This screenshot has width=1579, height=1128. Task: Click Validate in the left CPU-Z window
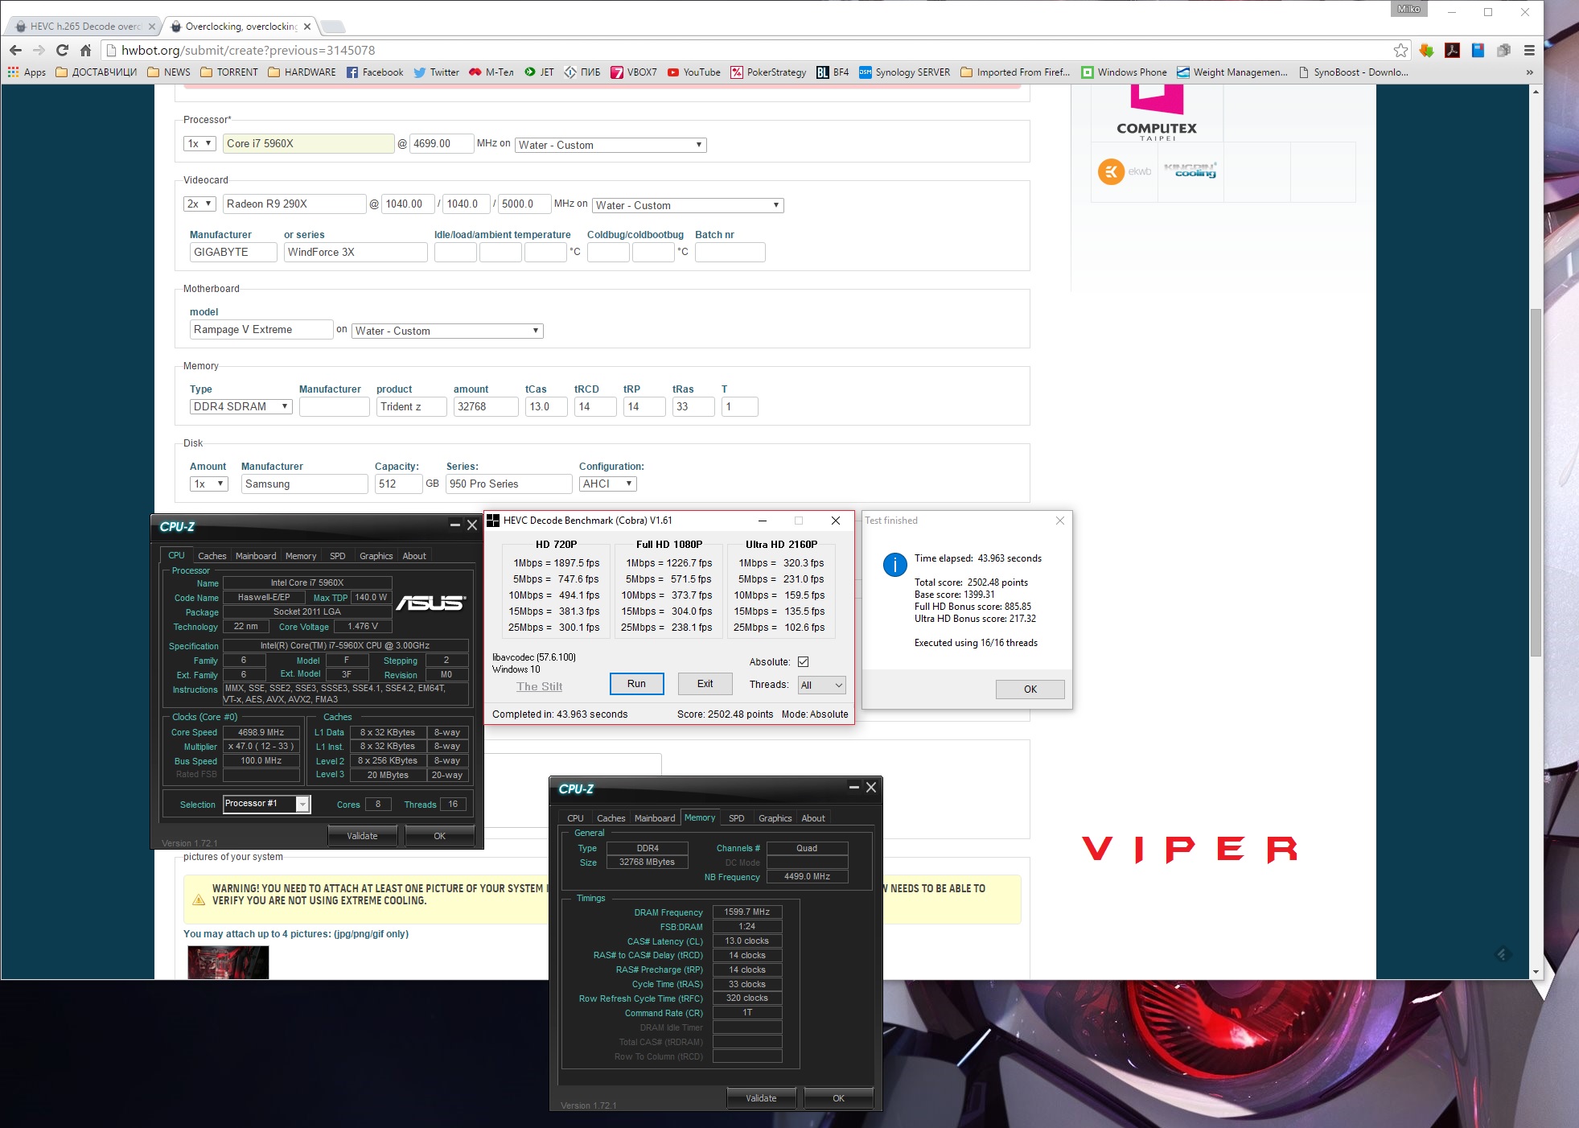[x=362, y=836]
